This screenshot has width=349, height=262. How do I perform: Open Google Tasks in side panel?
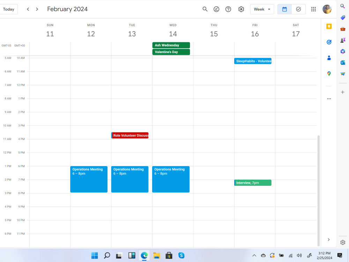click(329, 42)
